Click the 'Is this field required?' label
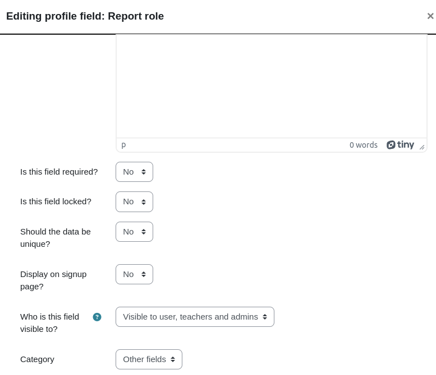 pyautogui.click(x=59, y=172)
